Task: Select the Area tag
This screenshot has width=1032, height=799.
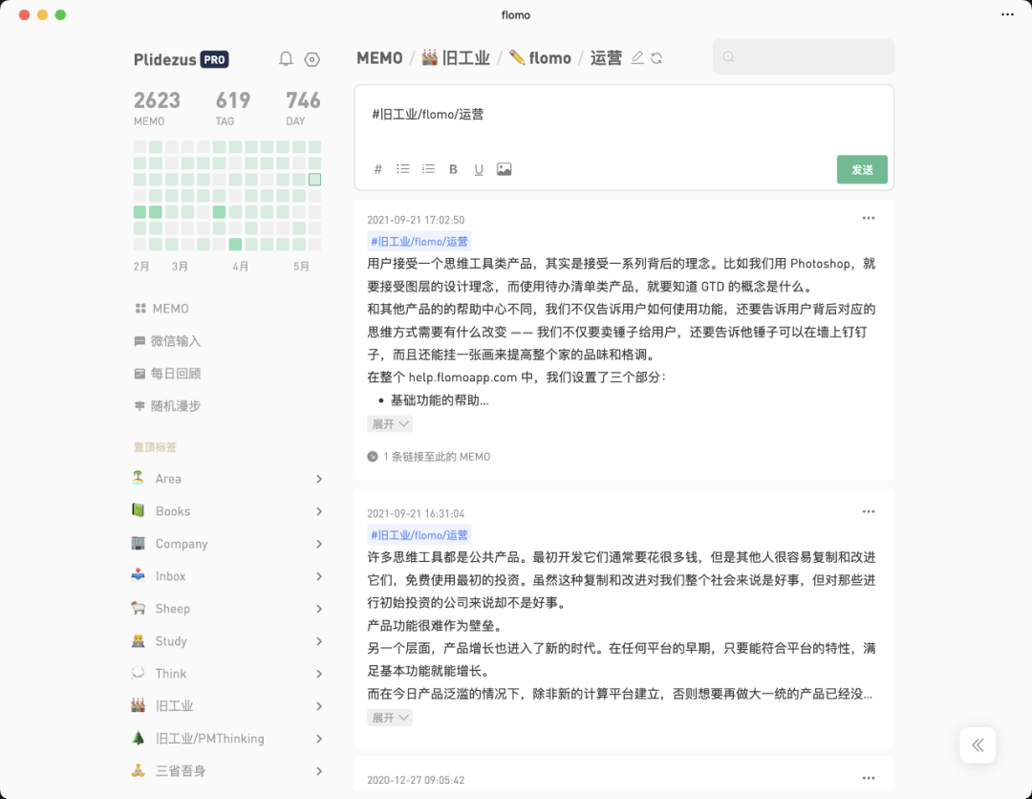Action: [x=168, y=479]
